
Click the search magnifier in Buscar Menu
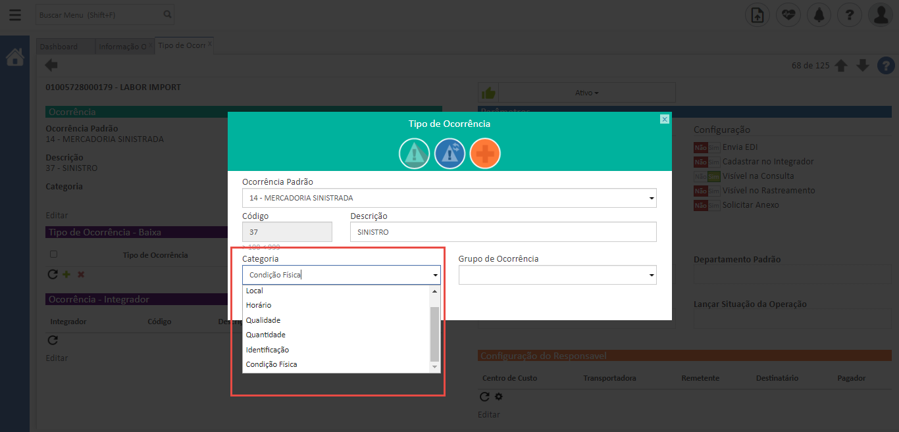[x=167, y=14]
